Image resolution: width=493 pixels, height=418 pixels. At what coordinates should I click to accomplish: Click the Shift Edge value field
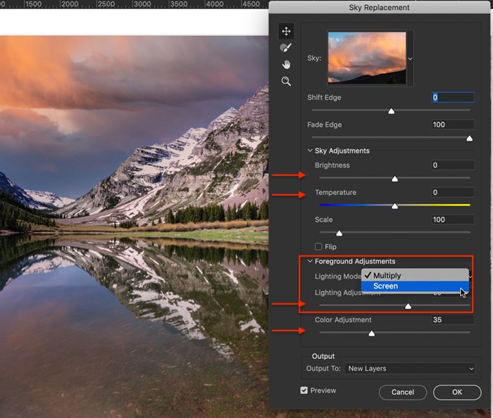click(x=453, y=97)
